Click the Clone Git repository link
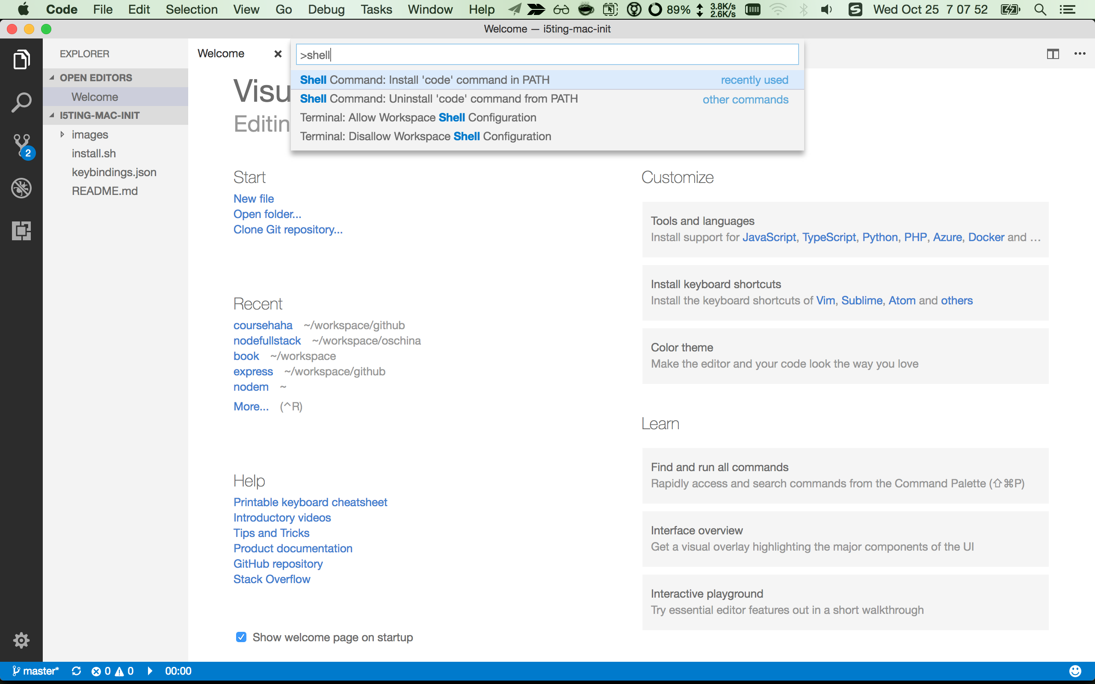 point(288,230)
